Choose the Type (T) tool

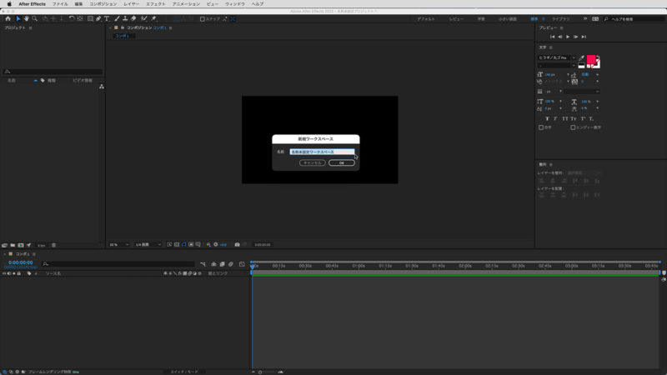point(107,17)
